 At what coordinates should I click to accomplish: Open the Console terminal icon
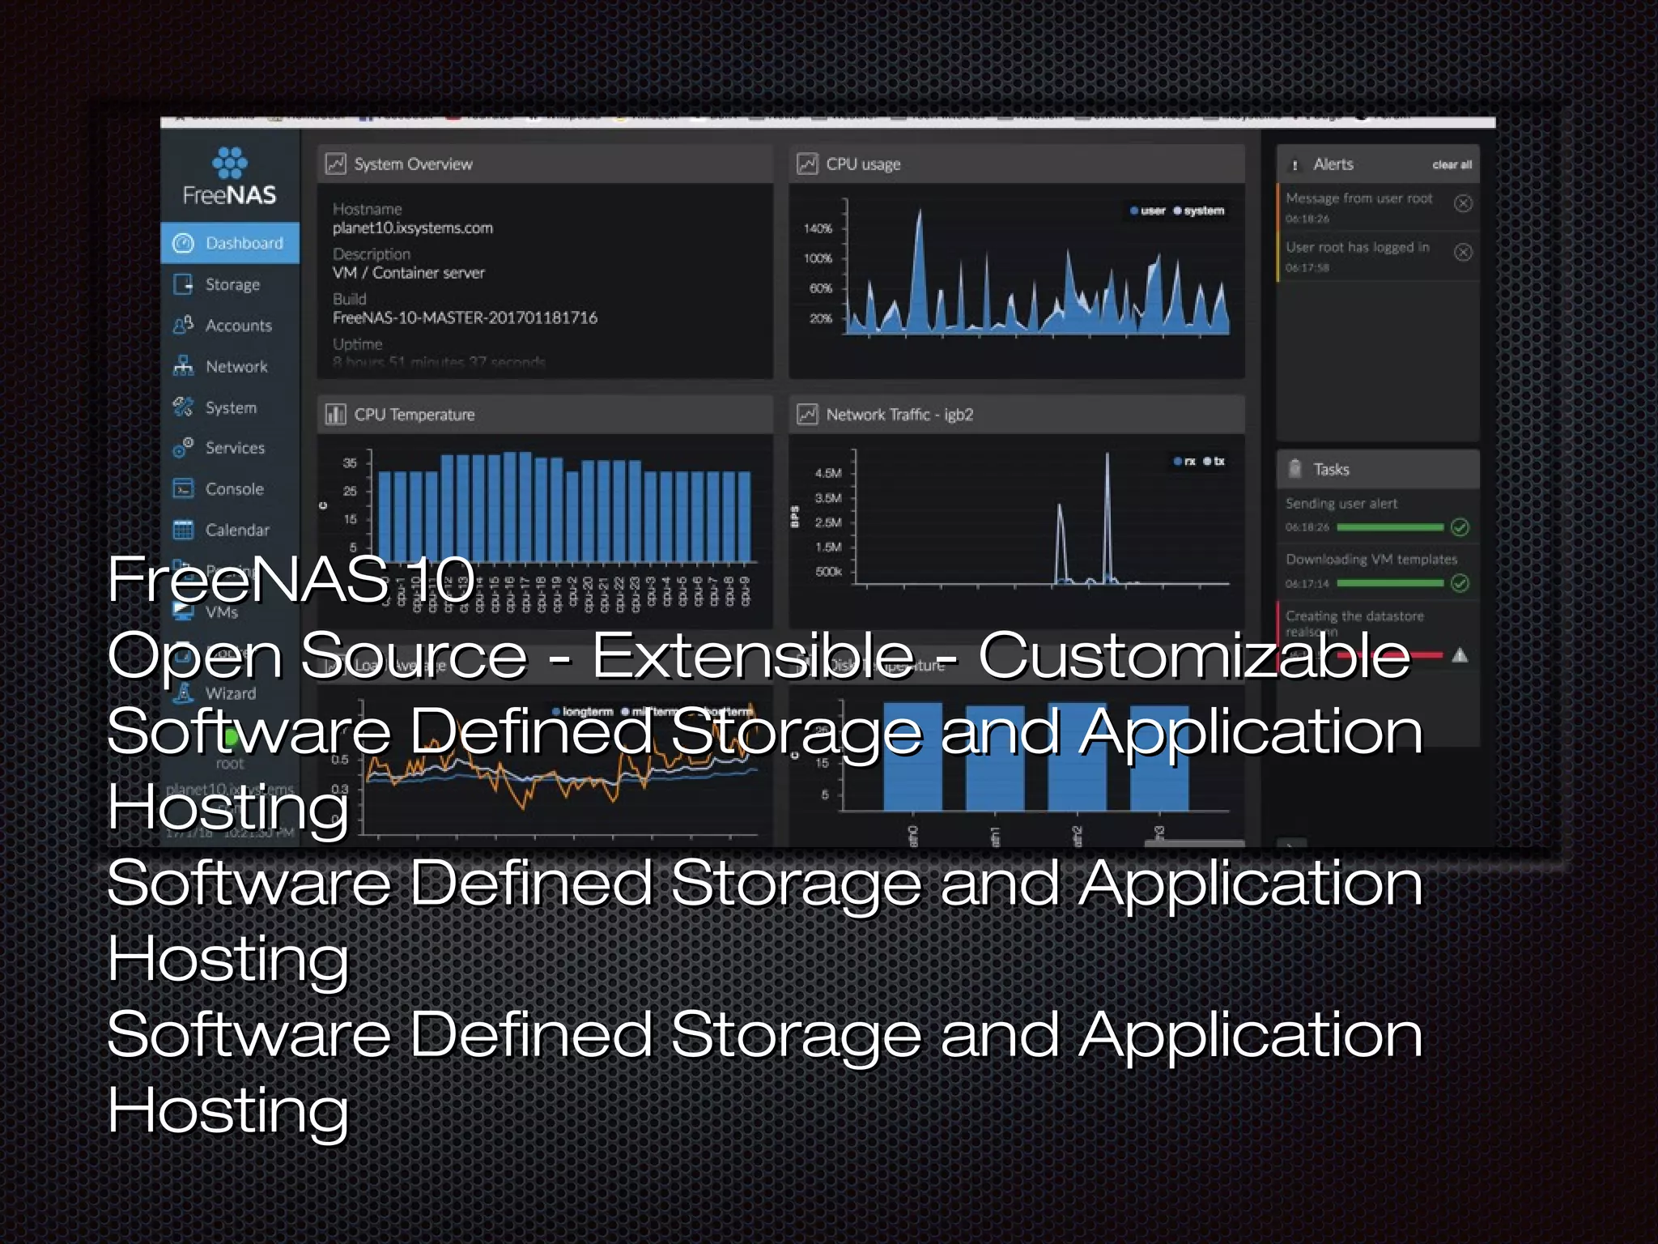coord(184,488)
